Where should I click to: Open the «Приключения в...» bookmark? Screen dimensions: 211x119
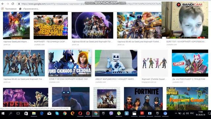tap(29, 9)
